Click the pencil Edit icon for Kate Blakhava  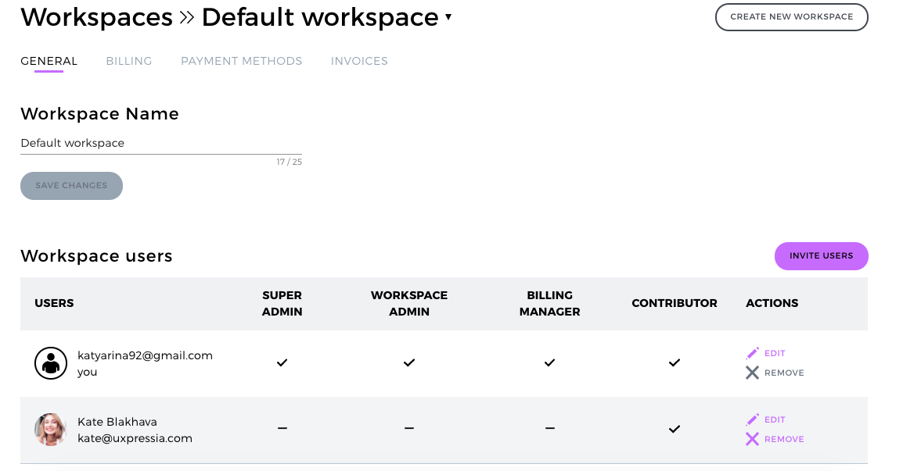coord(752,419)
